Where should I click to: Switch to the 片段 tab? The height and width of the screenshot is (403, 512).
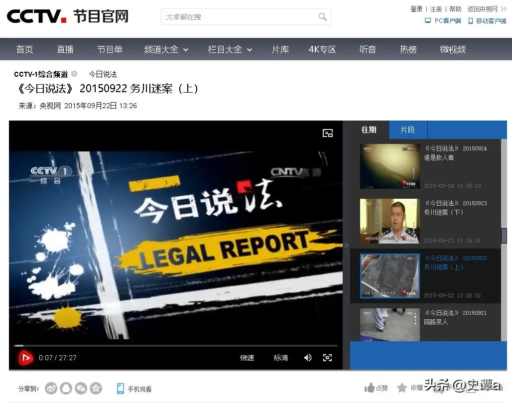(407, 130)
